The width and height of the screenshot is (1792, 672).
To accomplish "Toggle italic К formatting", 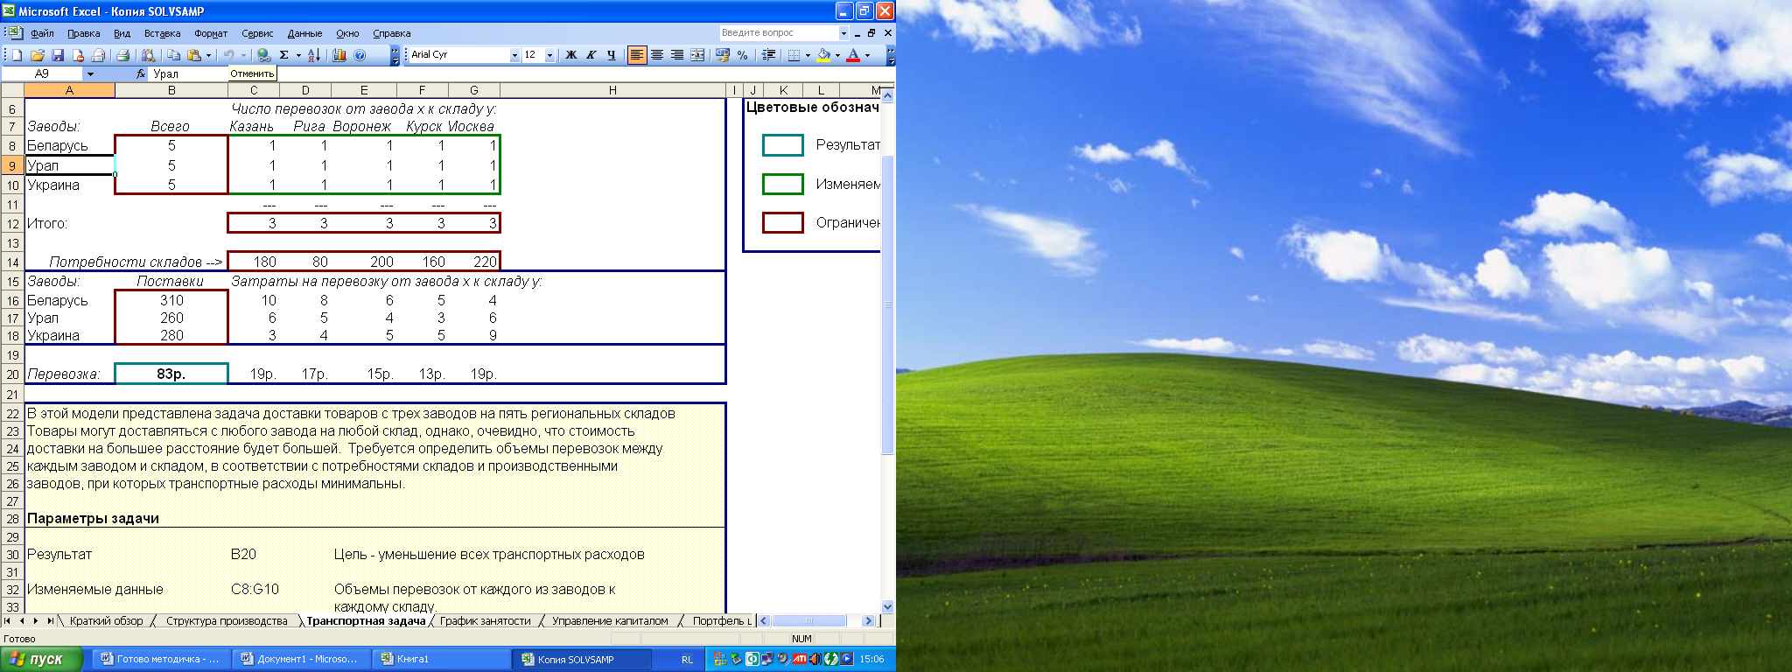I will pos(591,55).
